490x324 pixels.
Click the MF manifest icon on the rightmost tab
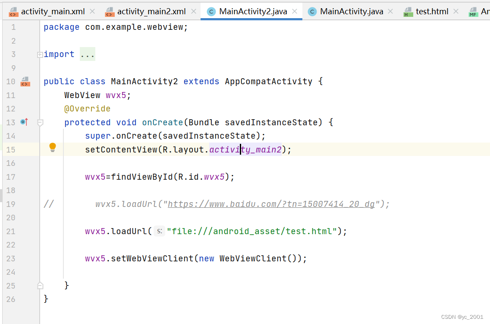tap(473, 11)
